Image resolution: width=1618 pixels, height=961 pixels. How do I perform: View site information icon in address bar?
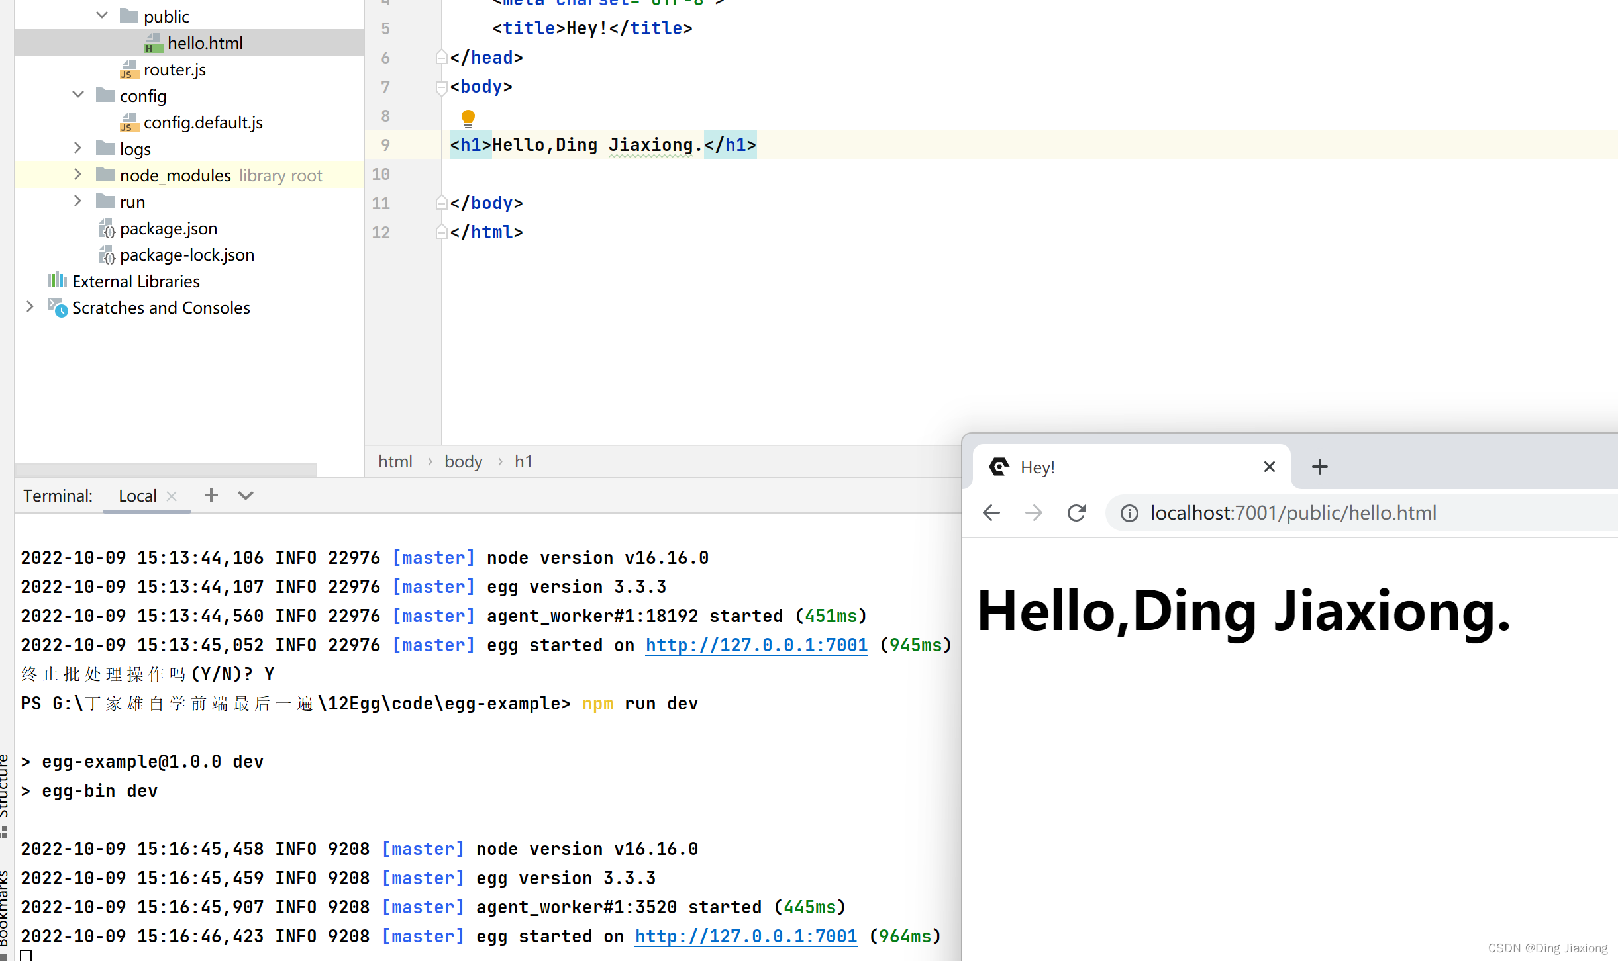tap(1129, 513)
